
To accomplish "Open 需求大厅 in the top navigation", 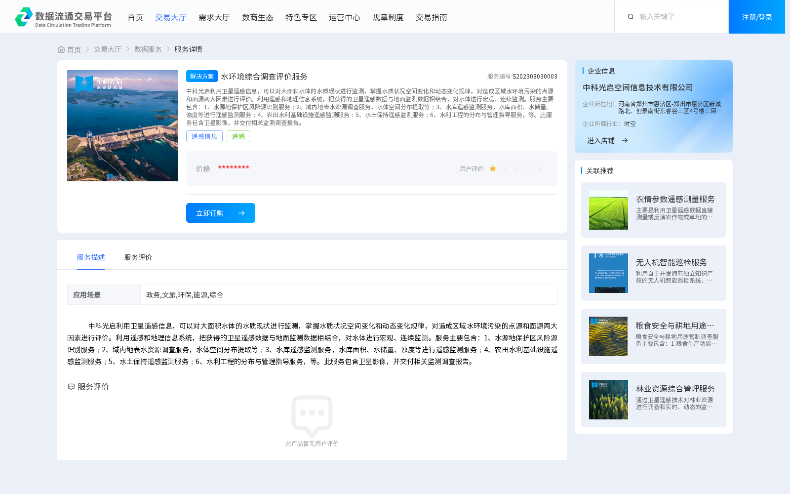I will [x=214, y=17].
